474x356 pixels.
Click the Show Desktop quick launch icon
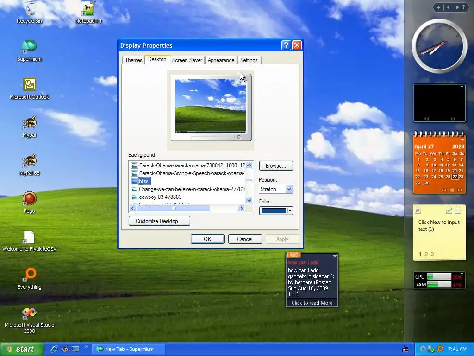pyautogui.click(x=75, y=349)
